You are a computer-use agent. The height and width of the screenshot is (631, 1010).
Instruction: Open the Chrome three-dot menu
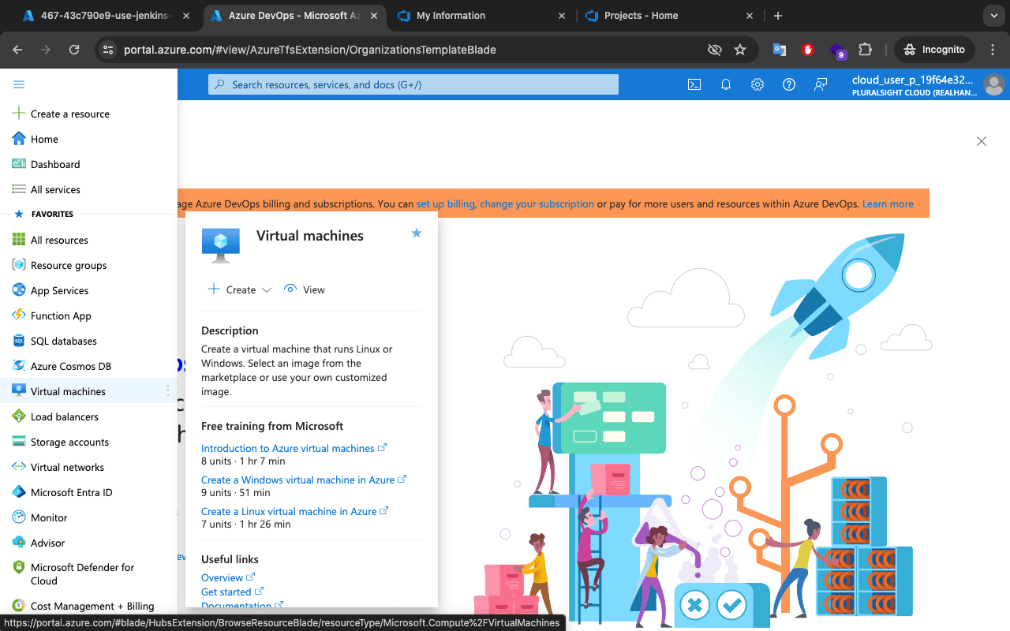coord(993,50)
